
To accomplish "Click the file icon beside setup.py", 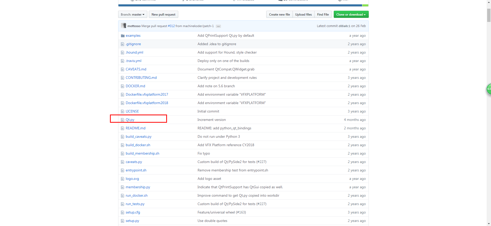I will (x=122, y=221).
